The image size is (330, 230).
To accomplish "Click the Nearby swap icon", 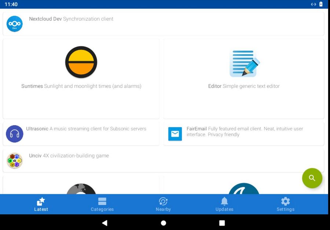I will [x=163, y=201].
